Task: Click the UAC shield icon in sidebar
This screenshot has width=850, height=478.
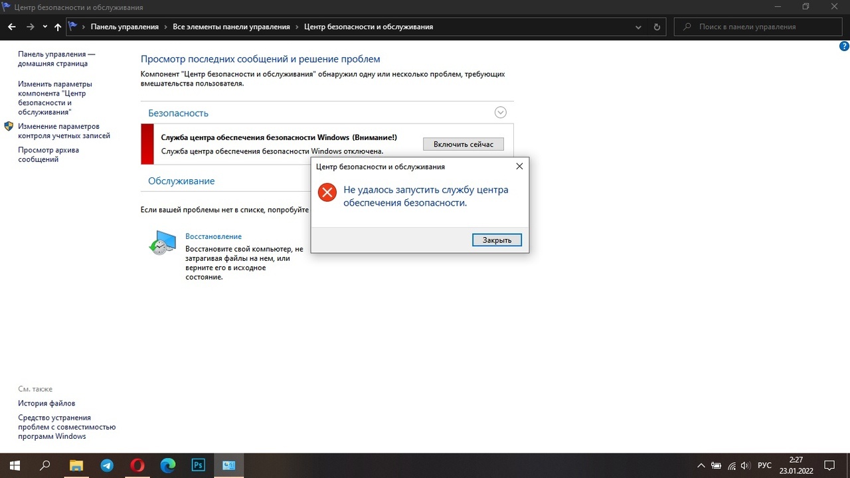Action: tap(9, 126)
